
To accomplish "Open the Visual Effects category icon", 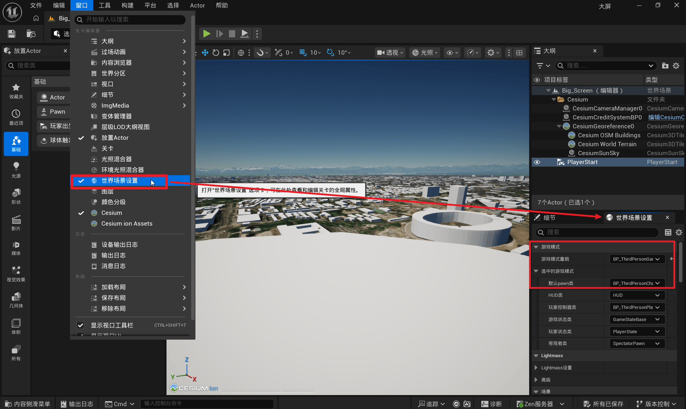I will pos(16,274).
